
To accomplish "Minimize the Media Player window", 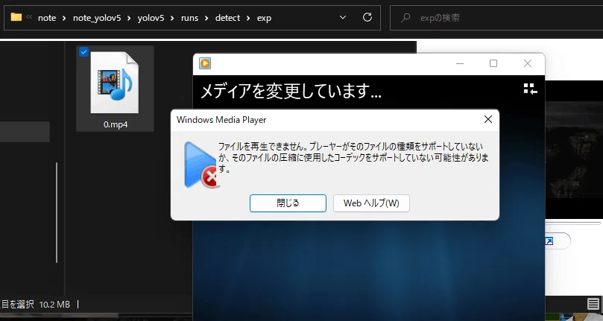I will pos(460,63).
